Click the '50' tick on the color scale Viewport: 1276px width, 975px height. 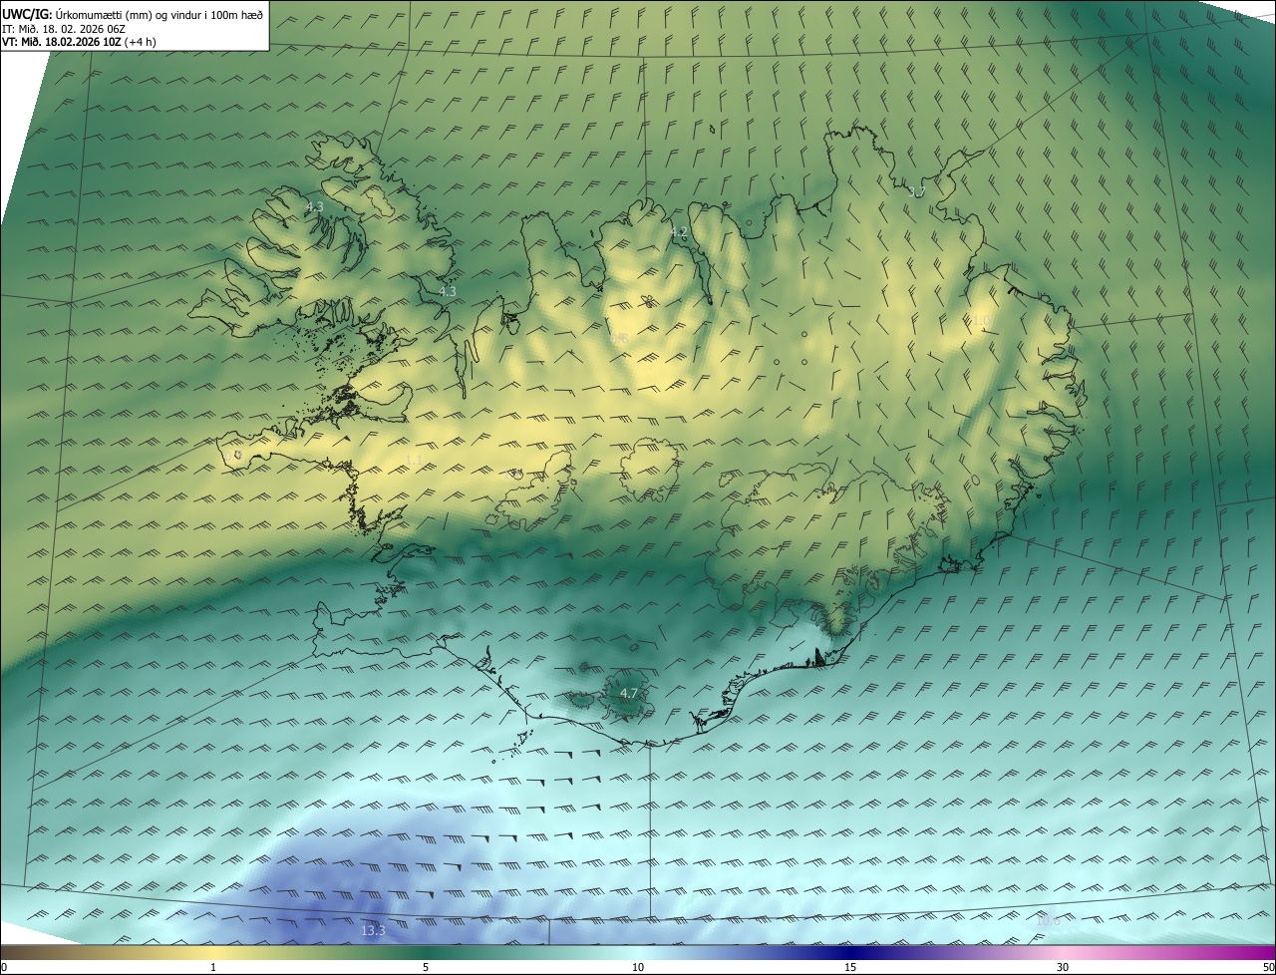click(1268, 967)
